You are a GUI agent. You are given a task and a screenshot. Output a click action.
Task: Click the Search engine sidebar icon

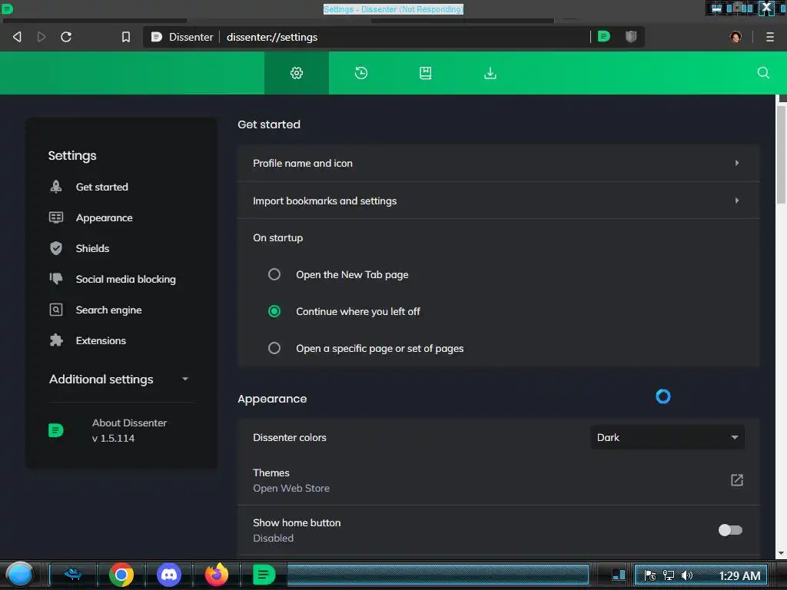56,310
